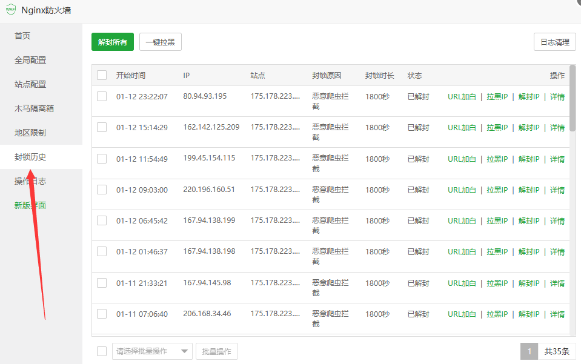
Task: Switch to 新版界面 via sidebar link
Action: (30, 205)
